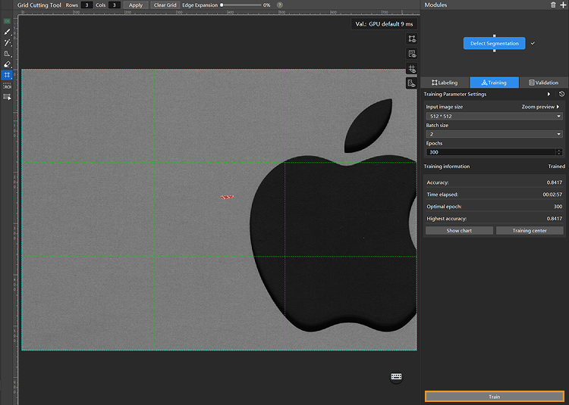This screenshot has width=569, height=405.
Task: Switch to the Training tab
Action: [x=494, y=83]
